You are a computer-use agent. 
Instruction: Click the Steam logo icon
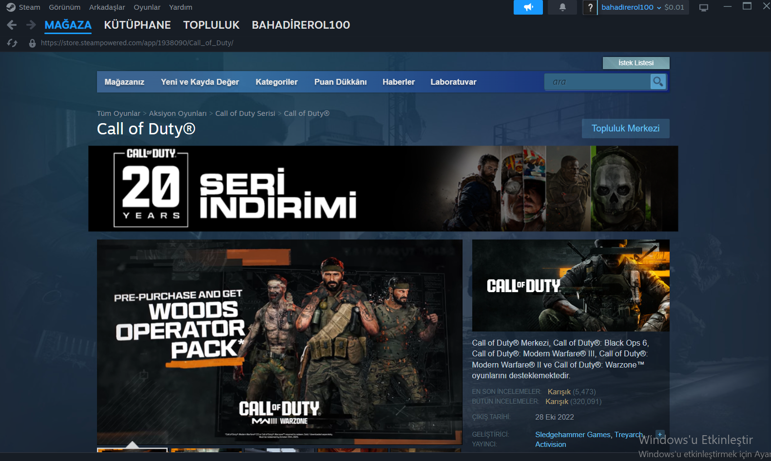click(11, 7)
